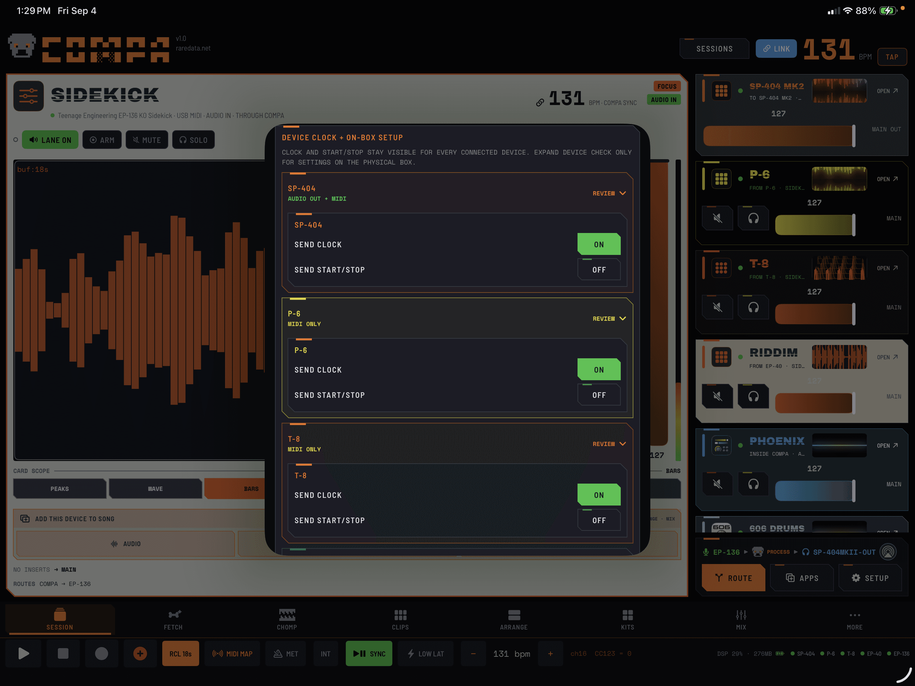Click the link chain icon beside 131 BPM
Screen dimensions: 915x686
pos(540,102)
